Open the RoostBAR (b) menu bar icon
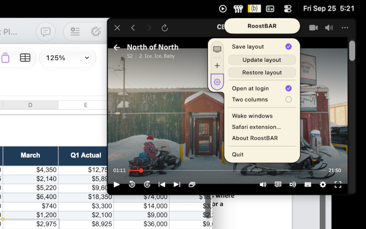Viewport: 366px width, 229px height. [254, 9]
